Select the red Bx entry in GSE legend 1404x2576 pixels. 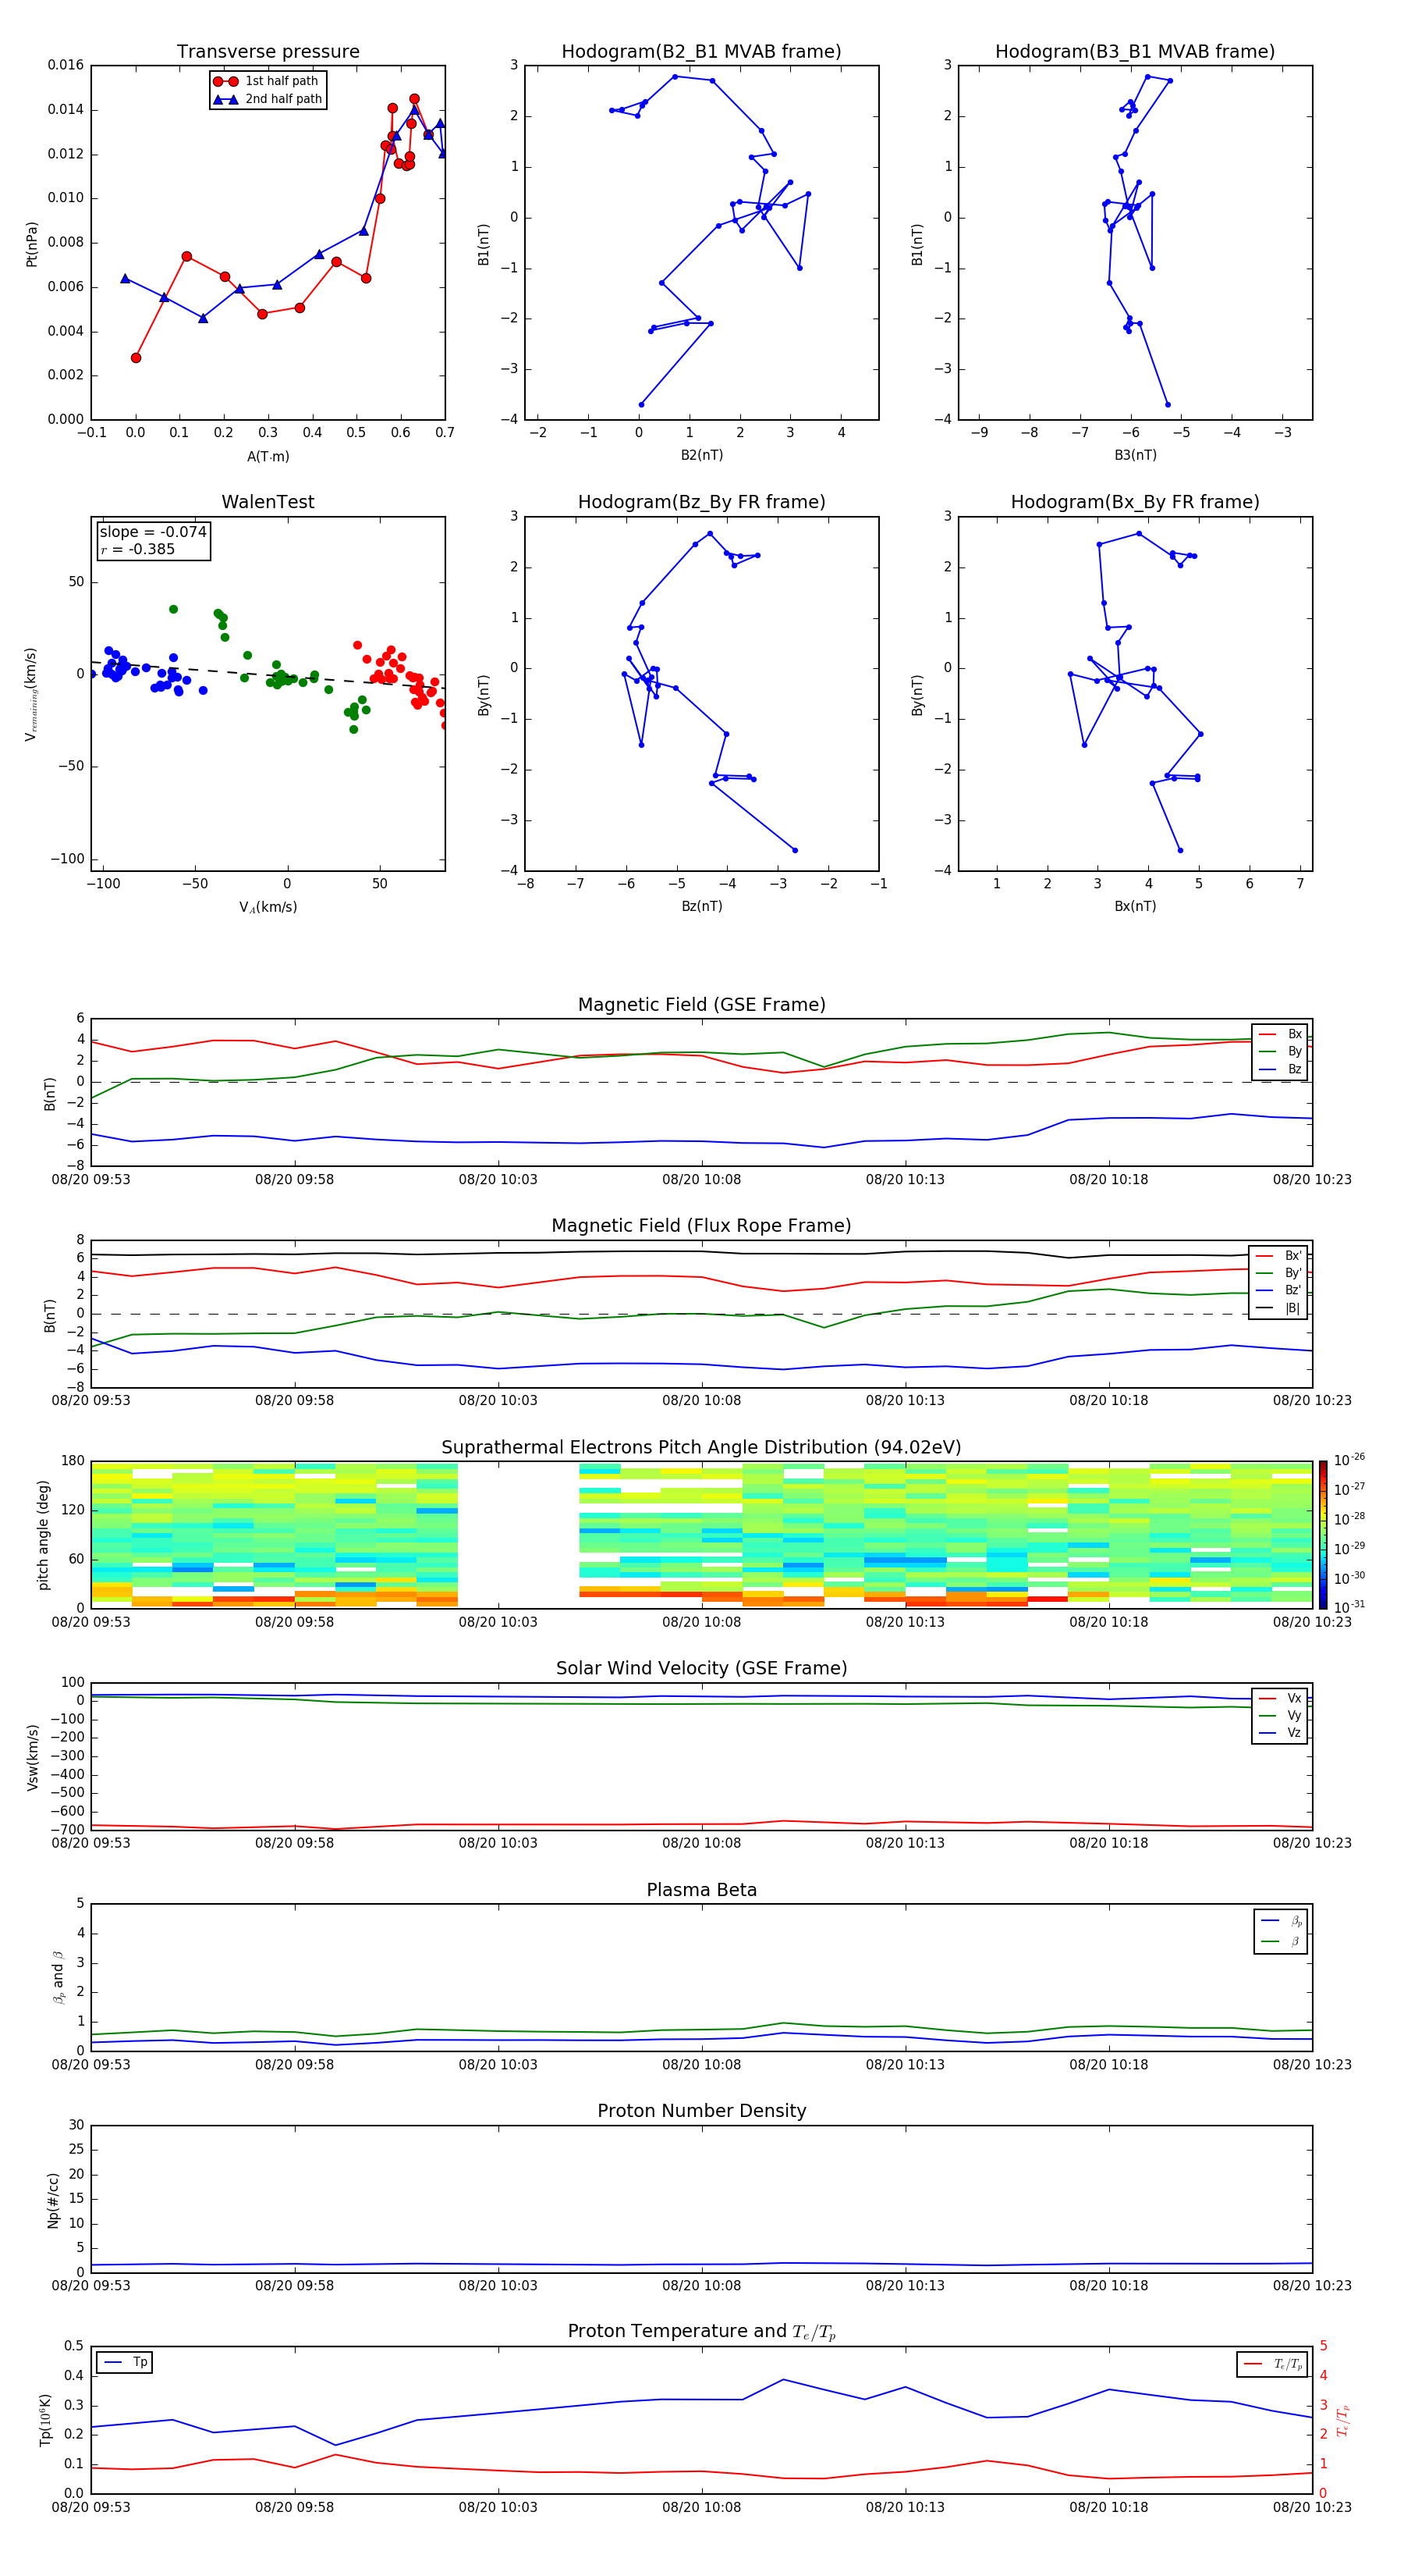(x=1280, y=1034)
